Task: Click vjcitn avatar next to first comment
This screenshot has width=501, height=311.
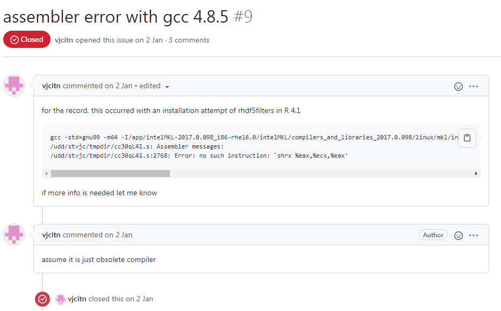Action: [14, 86]
